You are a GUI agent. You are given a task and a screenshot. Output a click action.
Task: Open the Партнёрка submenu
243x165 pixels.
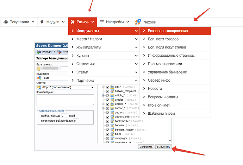(x=104, y=81)
